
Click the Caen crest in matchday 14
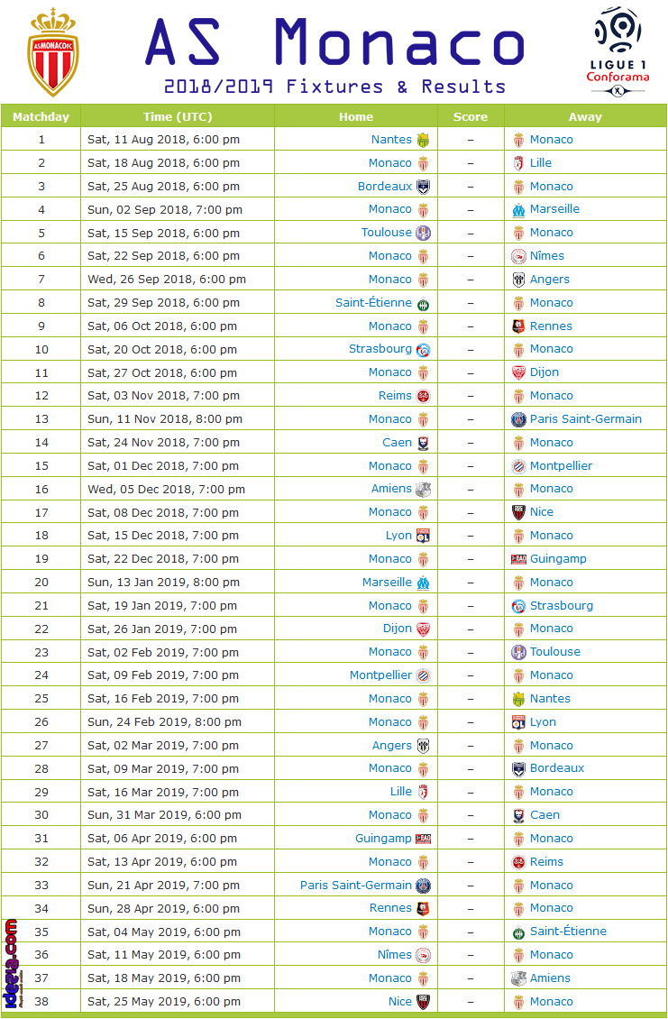pos(423,443)
